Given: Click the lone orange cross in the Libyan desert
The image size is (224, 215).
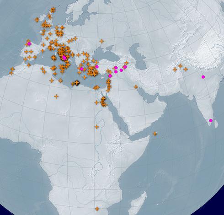Looking at the screenshot, I should pos(56,97).
